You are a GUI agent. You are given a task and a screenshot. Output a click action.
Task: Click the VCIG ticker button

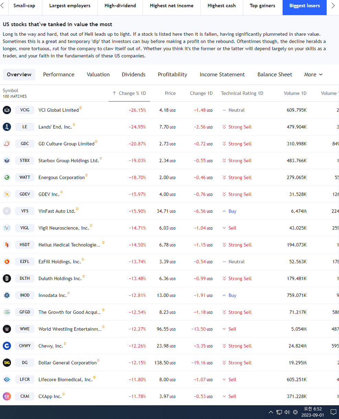point(25,110)
